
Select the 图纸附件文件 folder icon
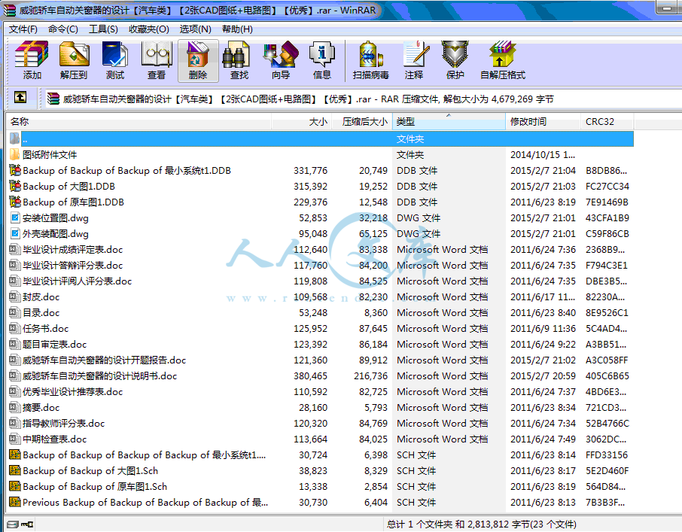pyautogui.click(x=15, y=154)
